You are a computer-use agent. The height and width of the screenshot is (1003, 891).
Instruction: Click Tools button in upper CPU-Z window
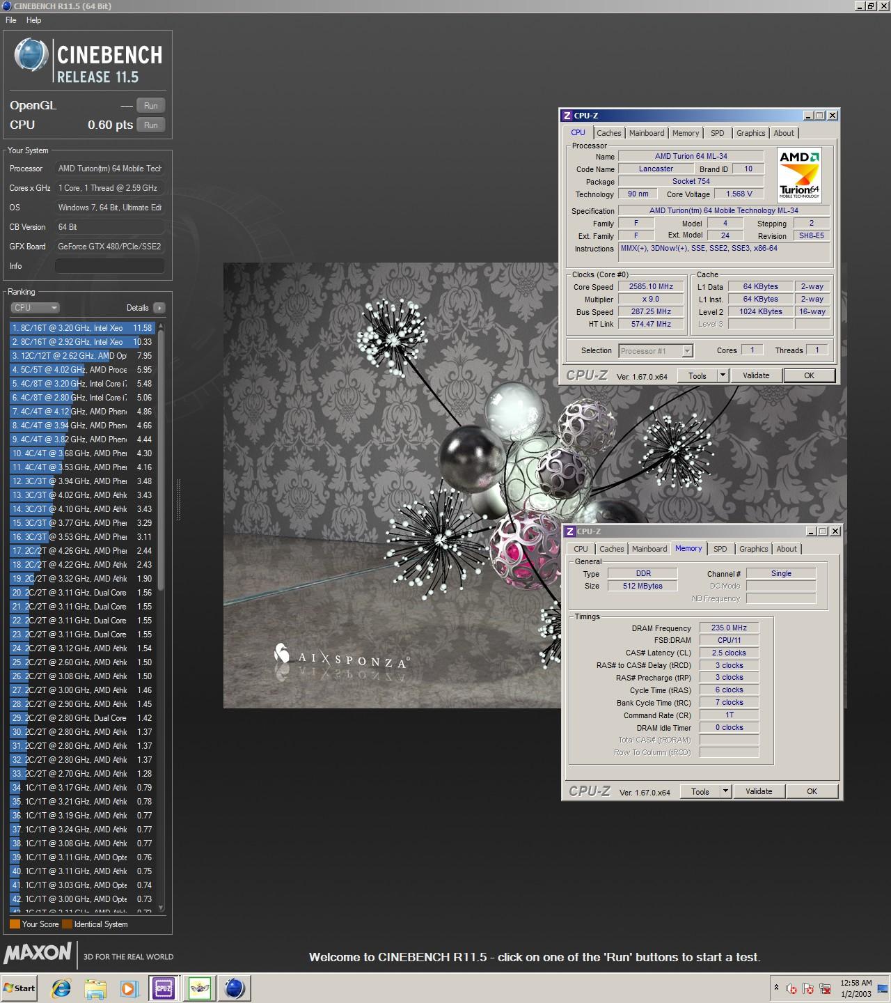pos(697,375)
